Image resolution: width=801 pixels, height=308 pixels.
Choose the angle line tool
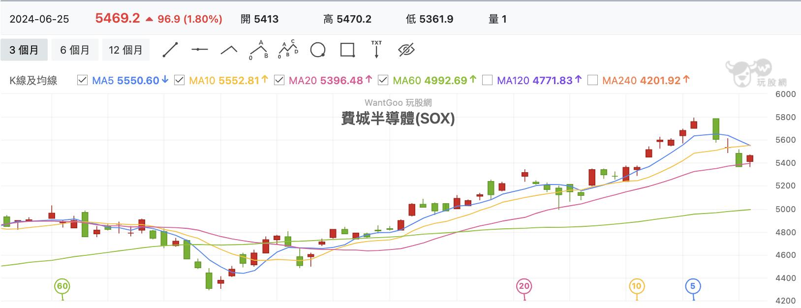229,50
